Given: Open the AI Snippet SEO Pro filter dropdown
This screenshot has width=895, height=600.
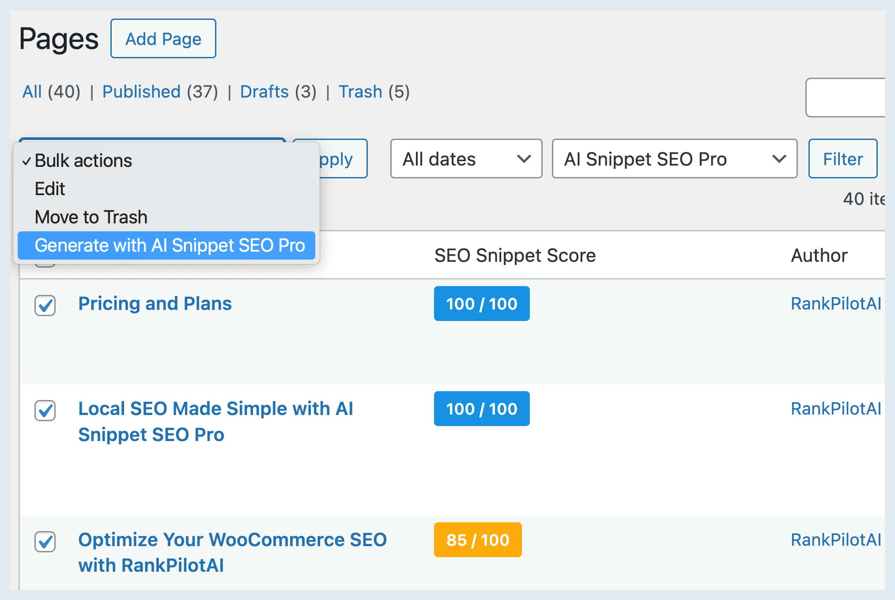Looking at the screenshot, I should tap(675, 159).
